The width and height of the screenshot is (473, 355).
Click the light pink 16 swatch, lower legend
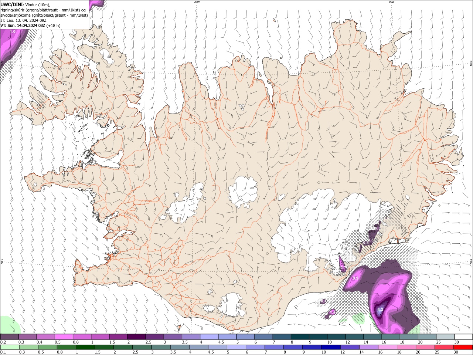[388, 347]
